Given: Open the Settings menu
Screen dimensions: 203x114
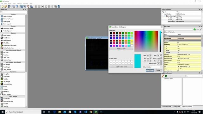Looking at the screenshot, I should pyautogui.click(x=19, y=3).
